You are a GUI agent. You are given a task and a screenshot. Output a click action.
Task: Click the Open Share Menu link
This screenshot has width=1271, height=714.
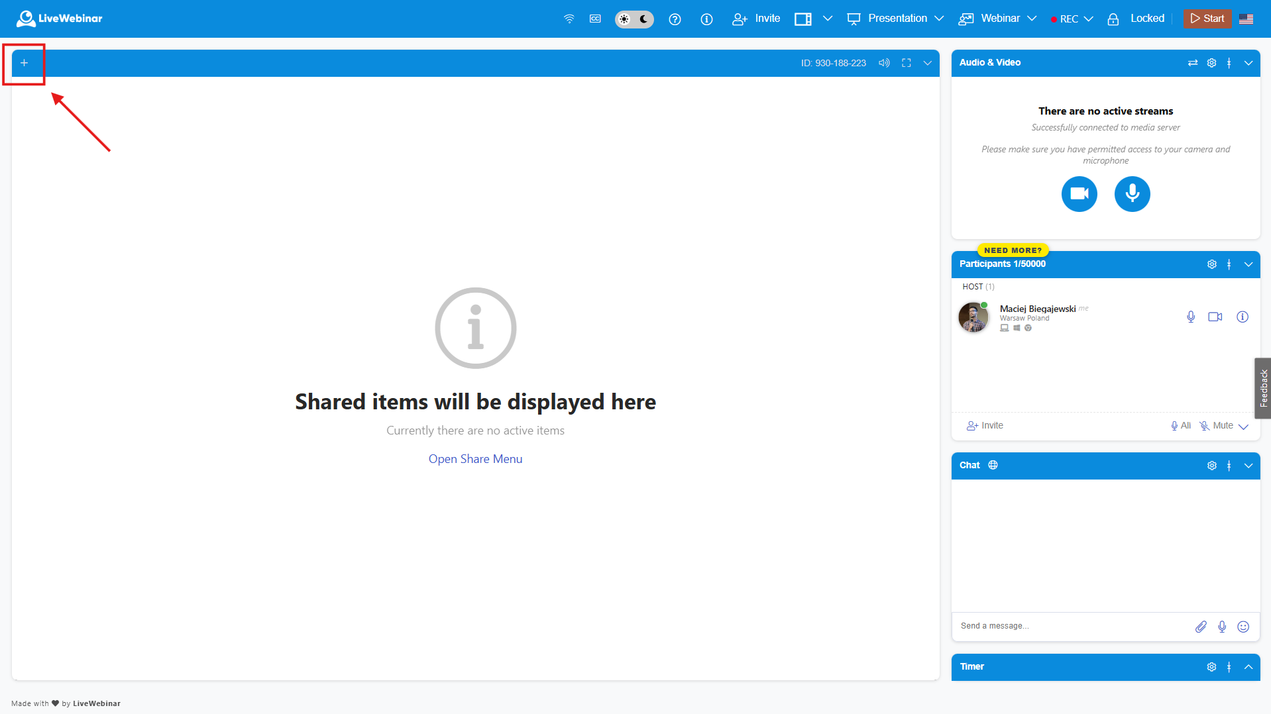475,458
